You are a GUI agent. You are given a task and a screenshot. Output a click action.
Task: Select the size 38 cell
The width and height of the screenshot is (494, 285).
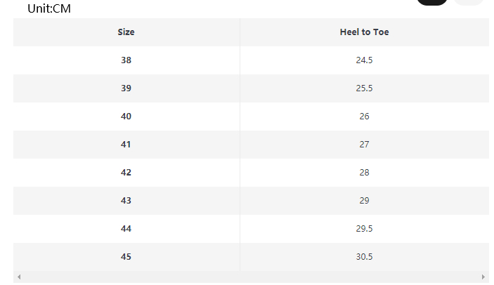coord(126,60)
